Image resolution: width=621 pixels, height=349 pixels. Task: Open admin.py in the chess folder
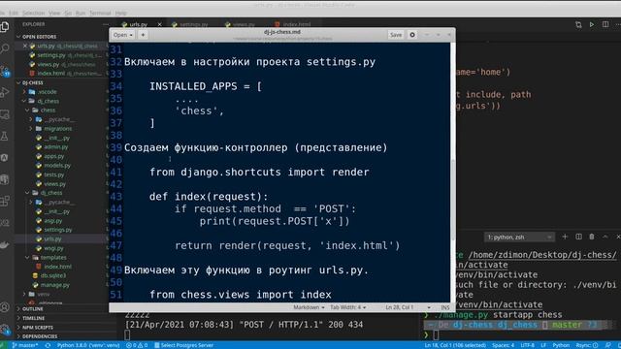point(56,146)
